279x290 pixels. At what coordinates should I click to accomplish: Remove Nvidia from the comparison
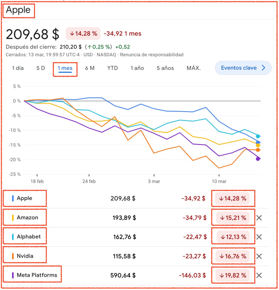pyautogui.click(x=259, y=256)
